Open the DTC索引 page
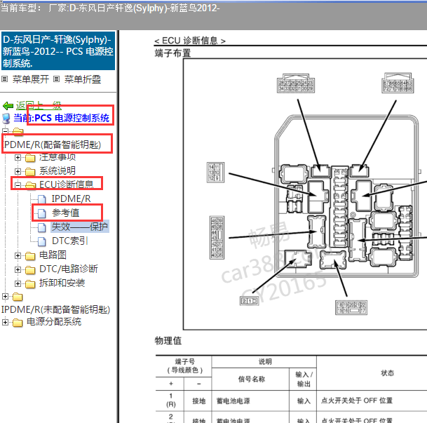 click(70, 241)
